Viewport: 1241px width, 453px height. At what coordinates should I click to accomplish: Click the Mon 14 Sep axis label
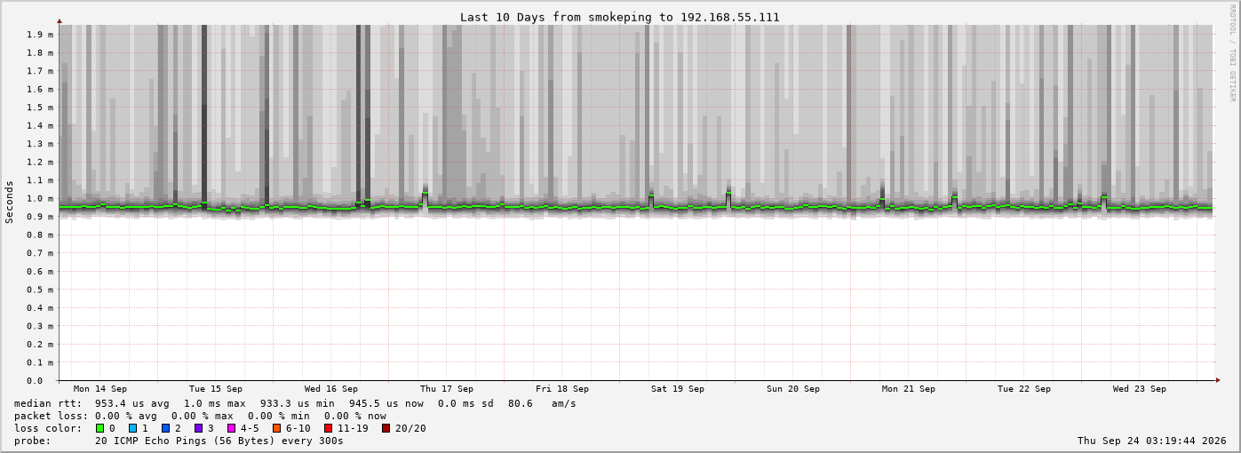(x=100, y=389)
